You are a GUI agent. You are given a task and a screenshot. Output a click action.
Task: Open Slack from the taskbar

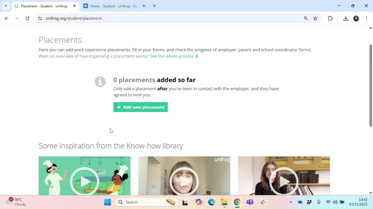[263, 202]
